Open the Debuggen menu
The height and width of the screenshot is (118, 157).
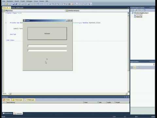tap(29, 1)
